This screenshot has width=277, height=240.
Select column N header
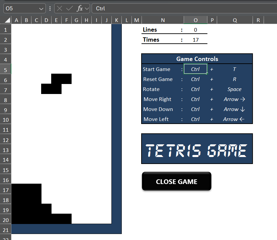[163, 20]
